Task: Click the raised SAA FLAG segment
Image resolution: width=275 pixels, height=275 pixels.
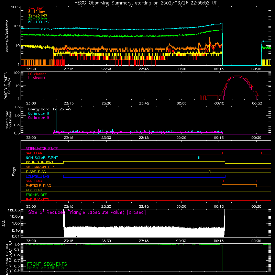Action: click(240, 180)
